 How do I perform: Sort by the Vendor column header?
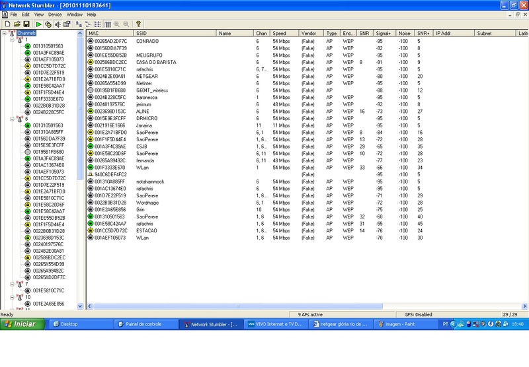[x=311, y=33]
